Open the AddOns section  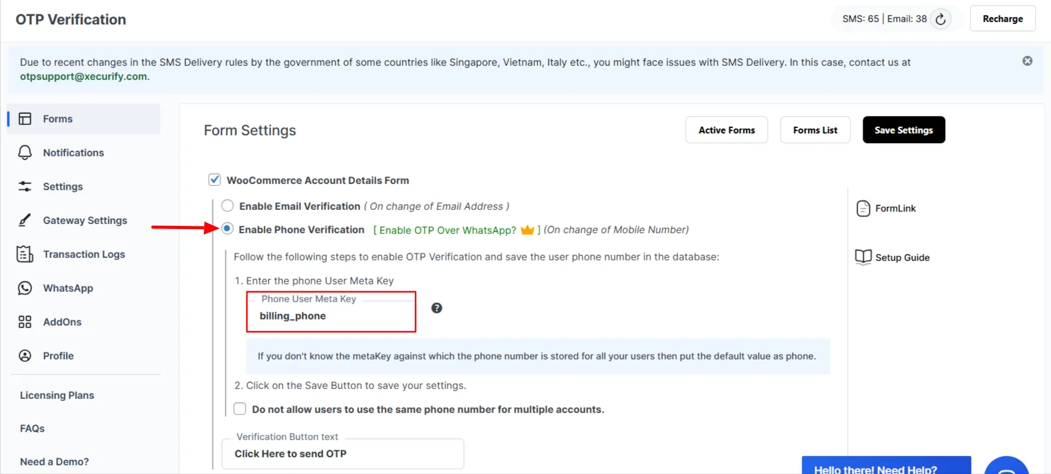pyautogui.click(x=63, y=321)
